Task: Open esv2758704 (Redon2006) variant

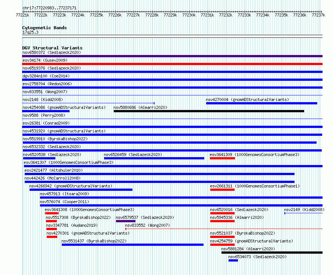Action: 47,84
